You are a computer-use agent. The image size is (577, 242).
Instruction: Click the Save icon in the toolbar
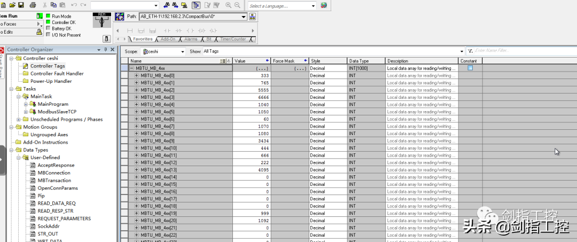[21, 5]
